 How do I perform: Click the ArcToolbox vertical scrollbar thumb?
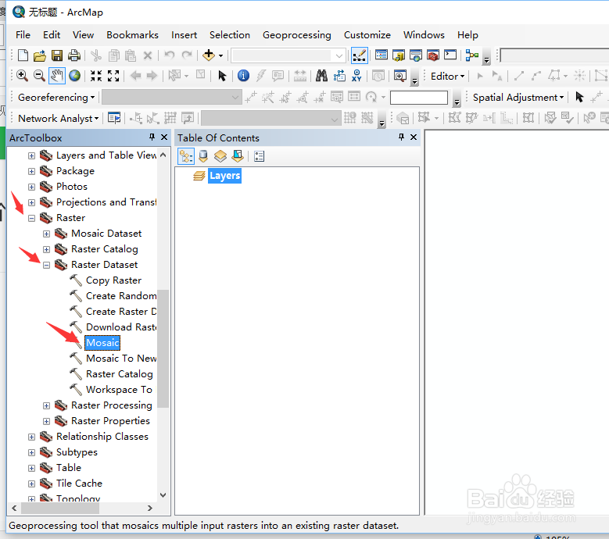click(x=163, y=348)
